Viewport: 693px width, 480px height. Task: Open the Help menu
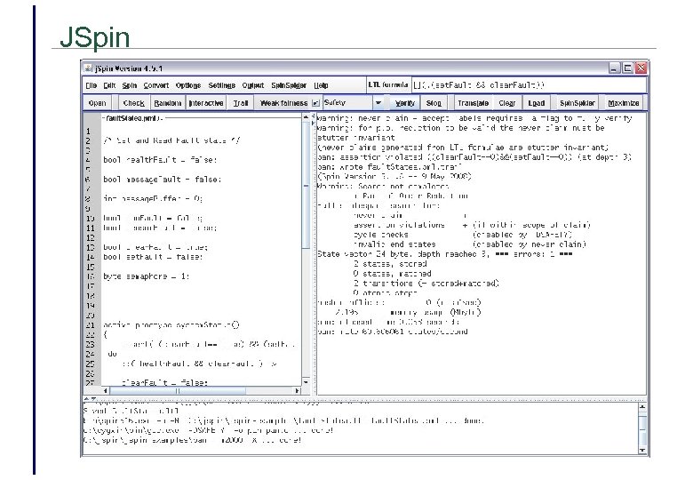click(x=321, y=85)
